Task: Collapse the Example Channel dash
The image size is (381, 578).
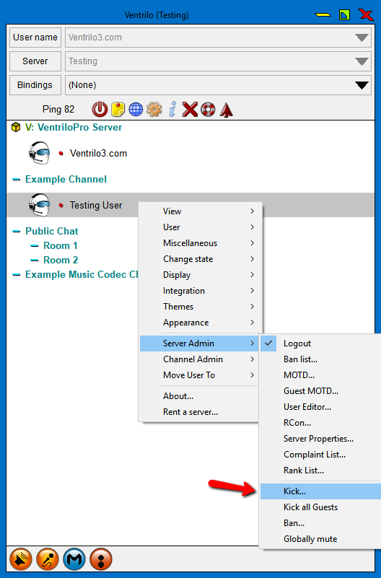Action: (x=16, y=180)
